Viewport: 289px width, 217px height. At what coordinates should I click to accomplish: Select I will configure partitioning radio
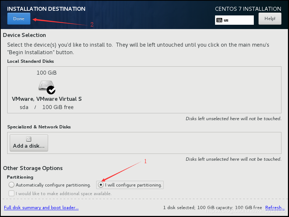101,185
